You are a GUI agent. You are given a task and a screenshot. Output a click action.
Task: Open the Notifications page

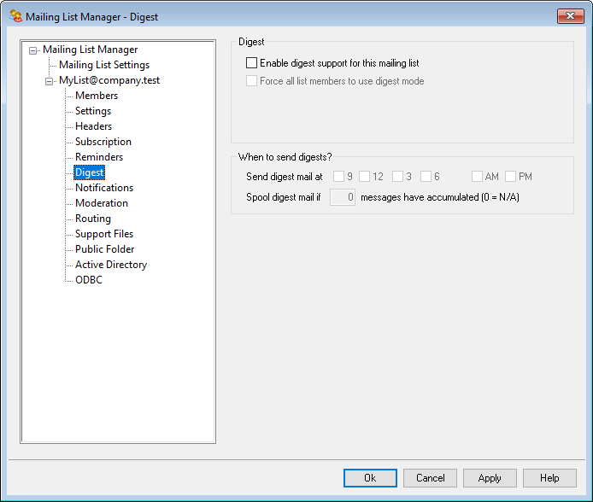[103, 188]
